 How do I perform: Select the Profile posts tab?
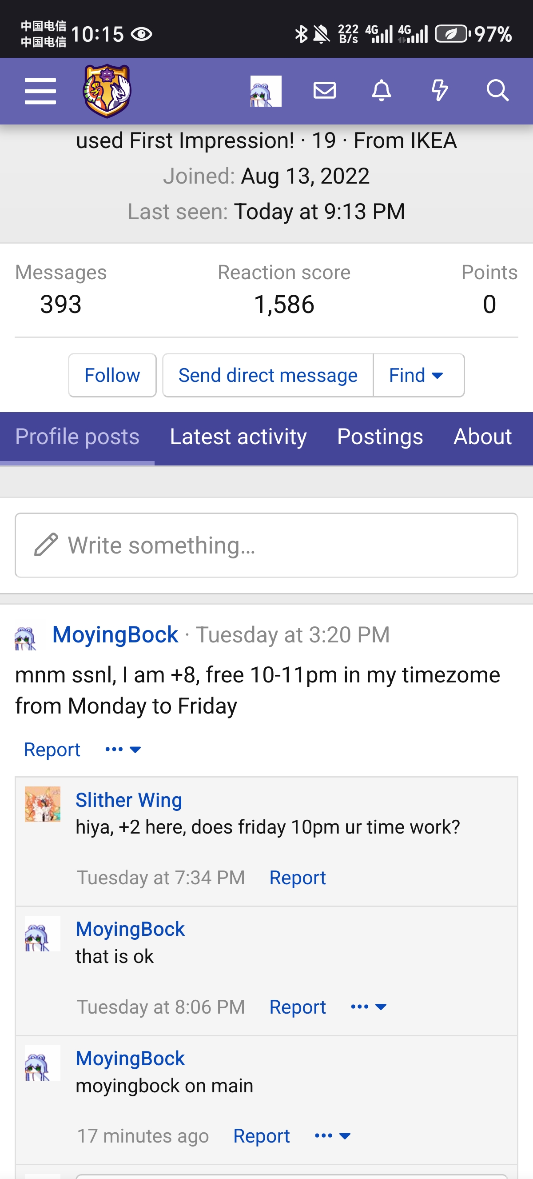click(77, 437)
